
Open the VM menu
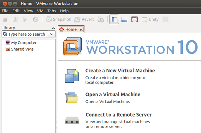[40, 11]
